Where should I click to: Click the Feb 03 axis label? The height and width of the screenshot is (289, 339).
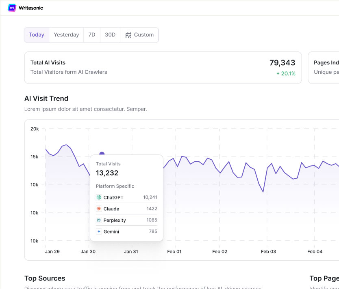[x=269, y=251]
